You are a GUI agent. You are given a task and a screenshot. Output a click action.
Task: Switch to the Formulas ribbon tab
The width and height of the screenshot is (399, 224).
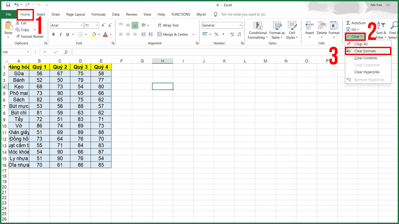pyautogui.click(x=98, y=14)
